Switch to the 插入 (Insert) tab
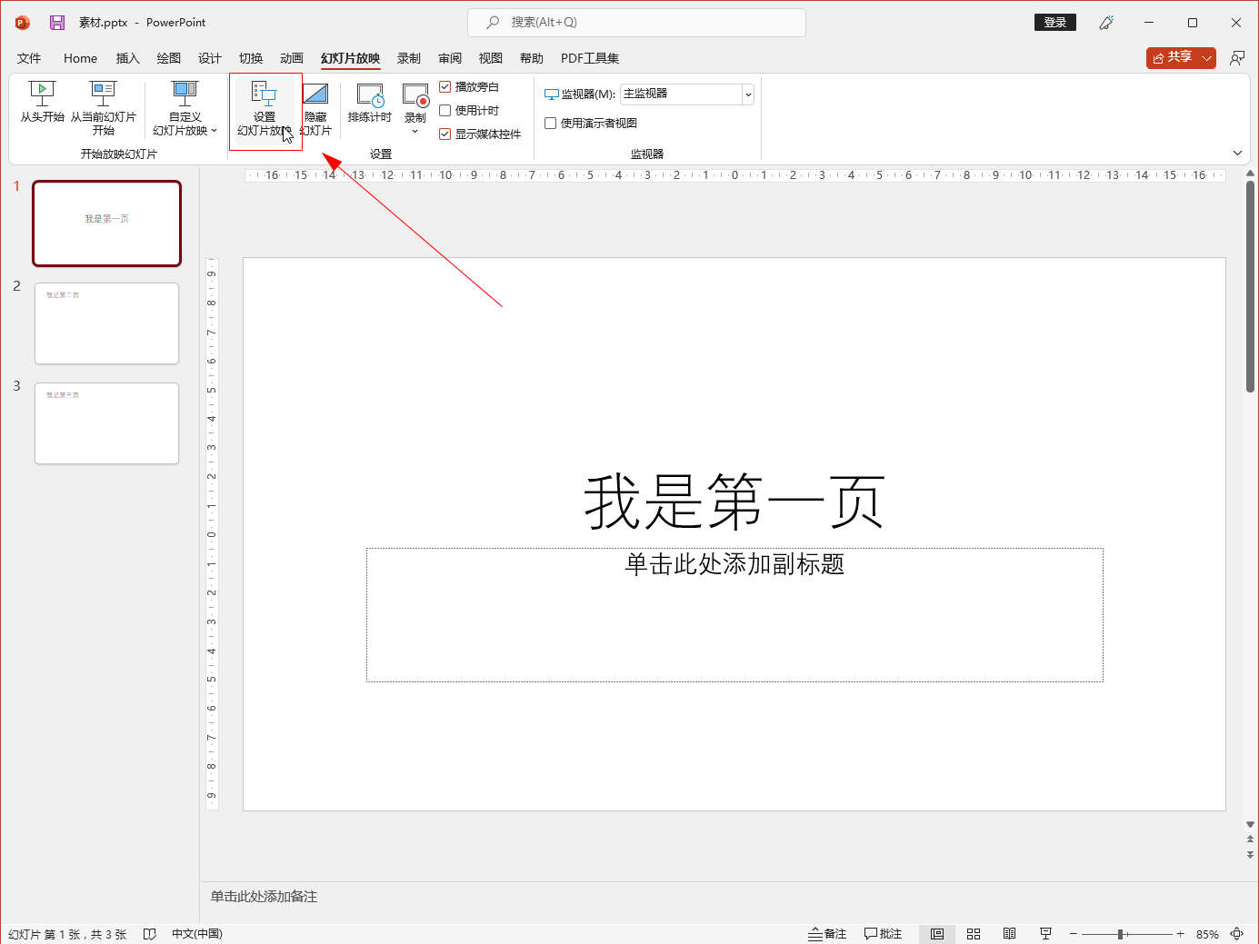The height and width of the screenshot is (944, 1259). click(128, 58)
